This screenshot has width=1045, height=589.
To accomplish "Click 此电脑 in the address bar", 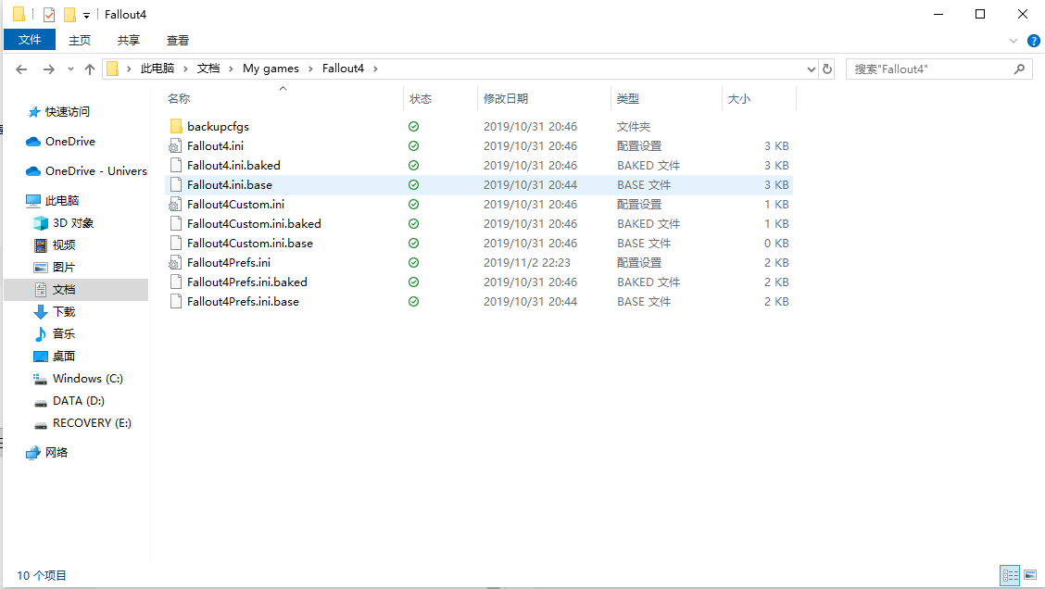I will pos(157,68).
